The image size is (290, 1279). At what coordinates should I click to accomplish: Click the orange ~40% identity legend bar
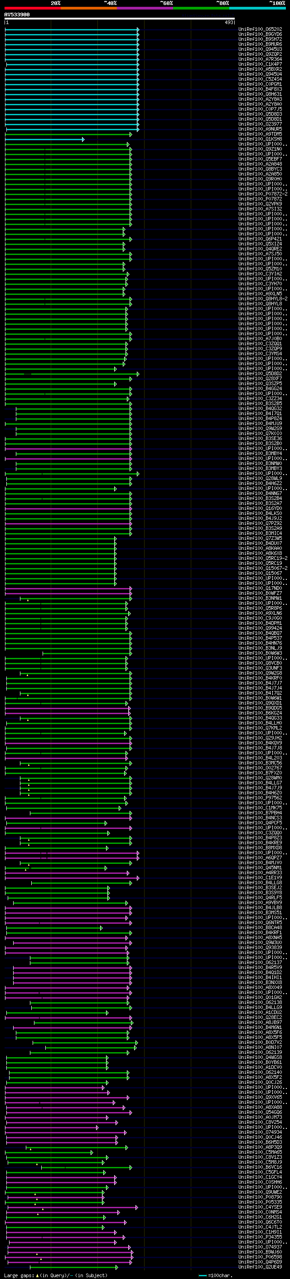[x=89, y=8]
